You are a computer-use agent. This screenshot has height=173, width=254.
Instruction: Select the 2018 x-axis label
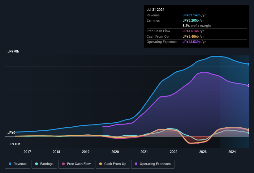pyautogui.click(x=56, y=152)
